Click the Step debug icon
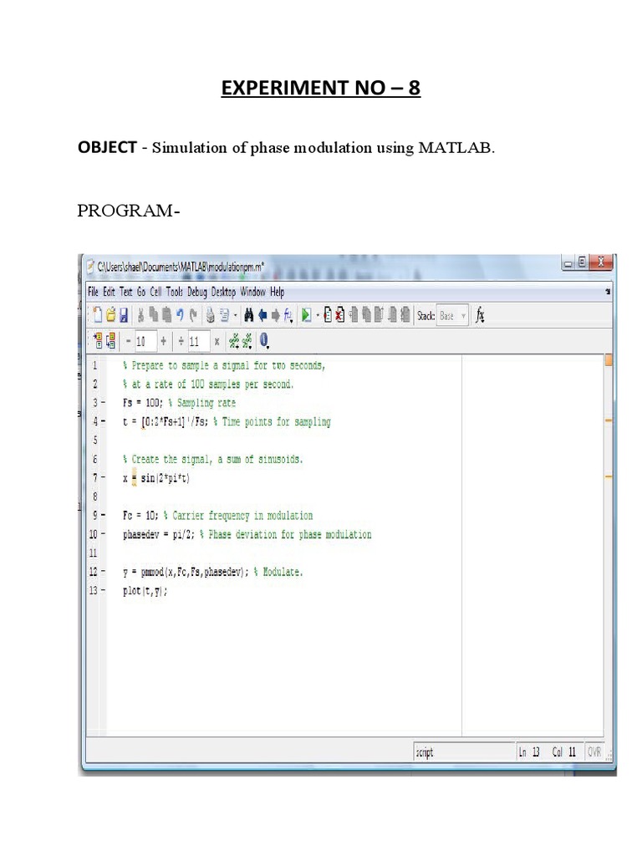642x856 pixels. pos(354,315)
